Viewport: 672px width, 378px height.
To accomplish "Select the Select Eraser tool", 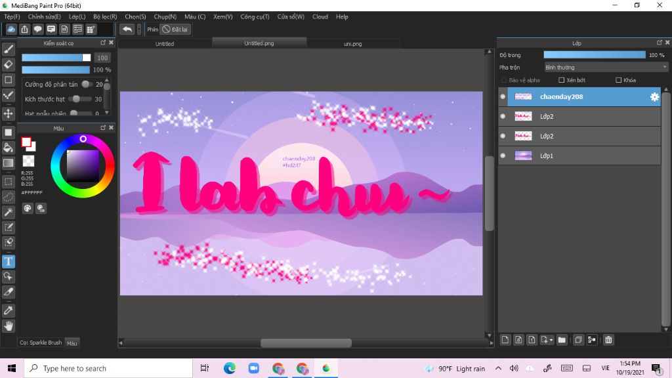I will click(x=8, y=243).
